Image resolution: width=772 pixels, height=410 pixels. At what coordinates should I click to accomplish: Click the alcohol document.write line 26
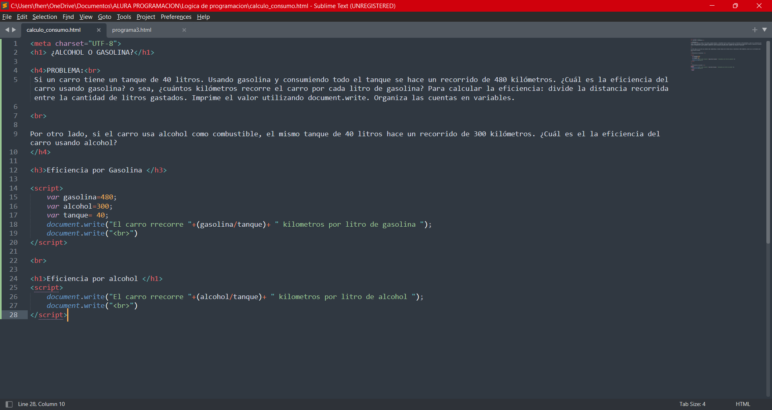click(235, 297)
